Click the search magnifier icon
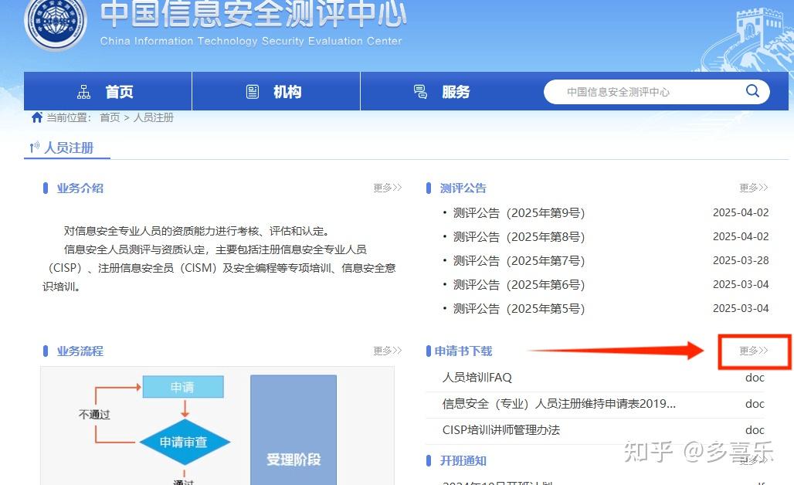The width and height of the screenshot is (794, 485). click(x=752, y=91)
